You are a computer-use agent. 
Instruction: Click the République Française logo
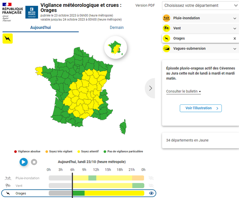pos(13,12)
